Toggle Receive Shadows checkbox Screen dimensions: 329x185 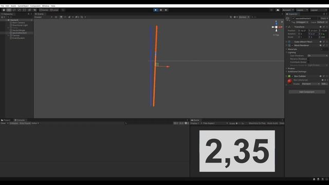(308, 59)
